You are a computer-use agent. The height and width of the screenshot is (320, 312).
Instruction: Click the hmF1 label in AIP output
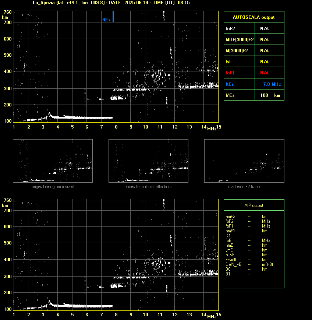230,231
